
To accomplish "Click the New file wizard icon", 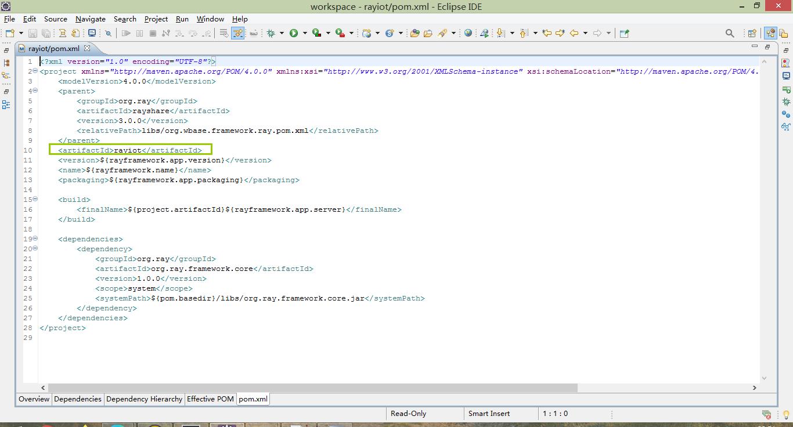I will (10, 33).
